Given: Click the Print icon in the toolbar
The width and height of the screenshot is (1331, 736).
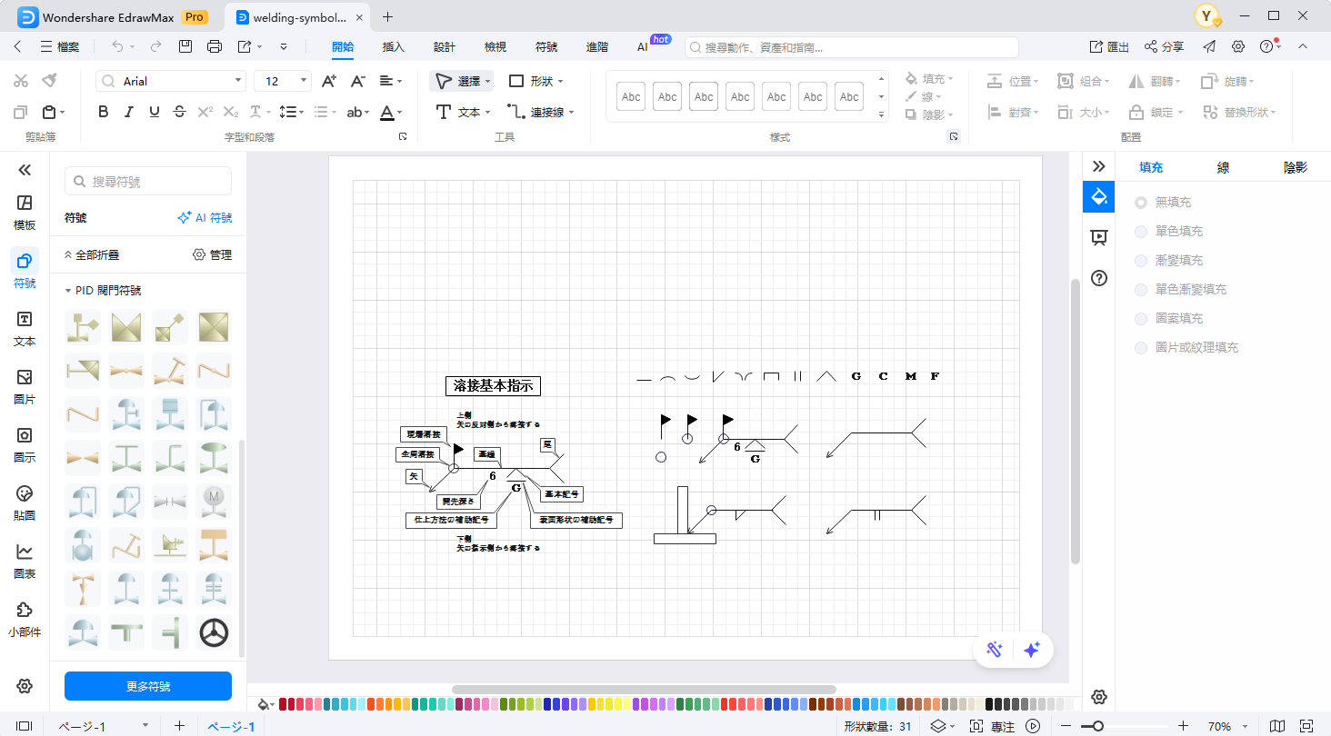Looking at the screenshot, I should pyautogui.click(x=215, y=46).
